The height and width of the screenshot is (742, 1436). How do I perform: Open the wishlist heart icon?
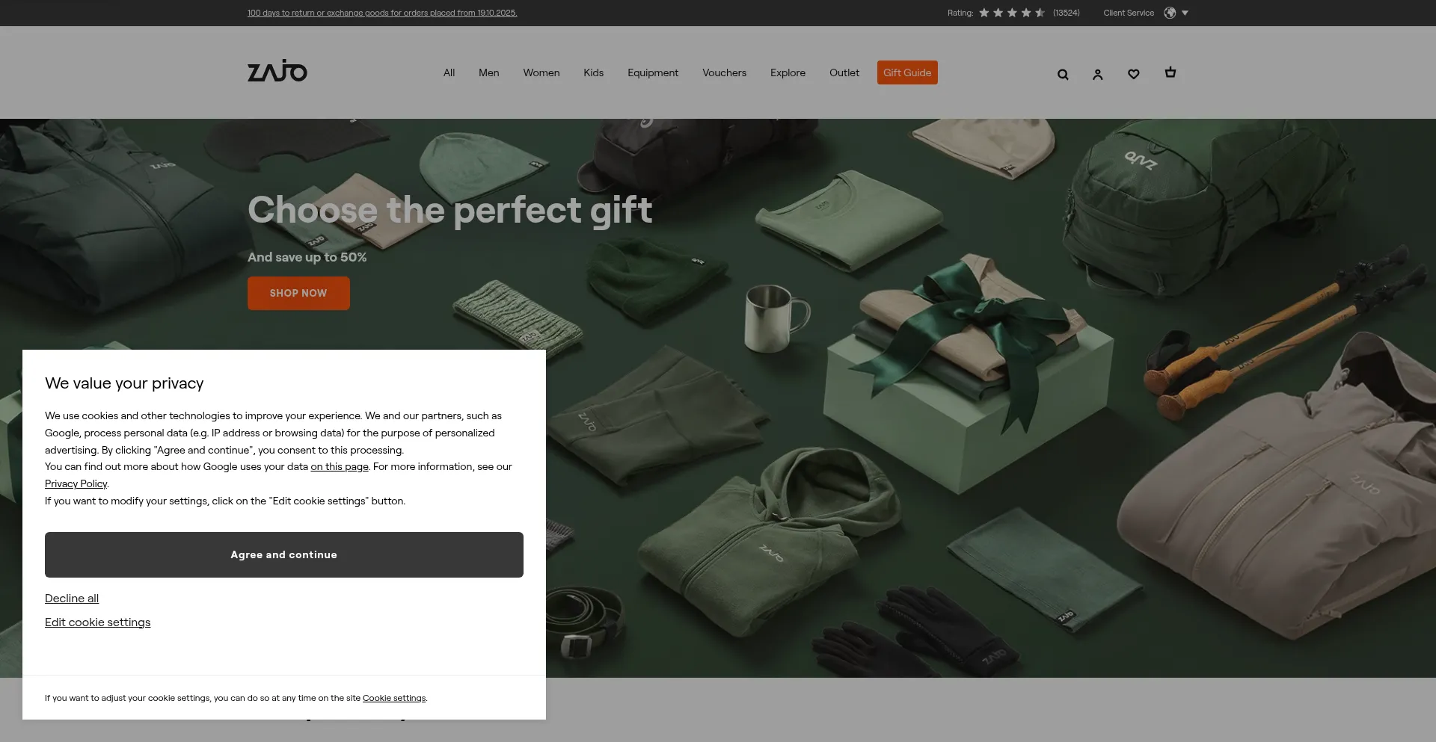click(1133, 74)
